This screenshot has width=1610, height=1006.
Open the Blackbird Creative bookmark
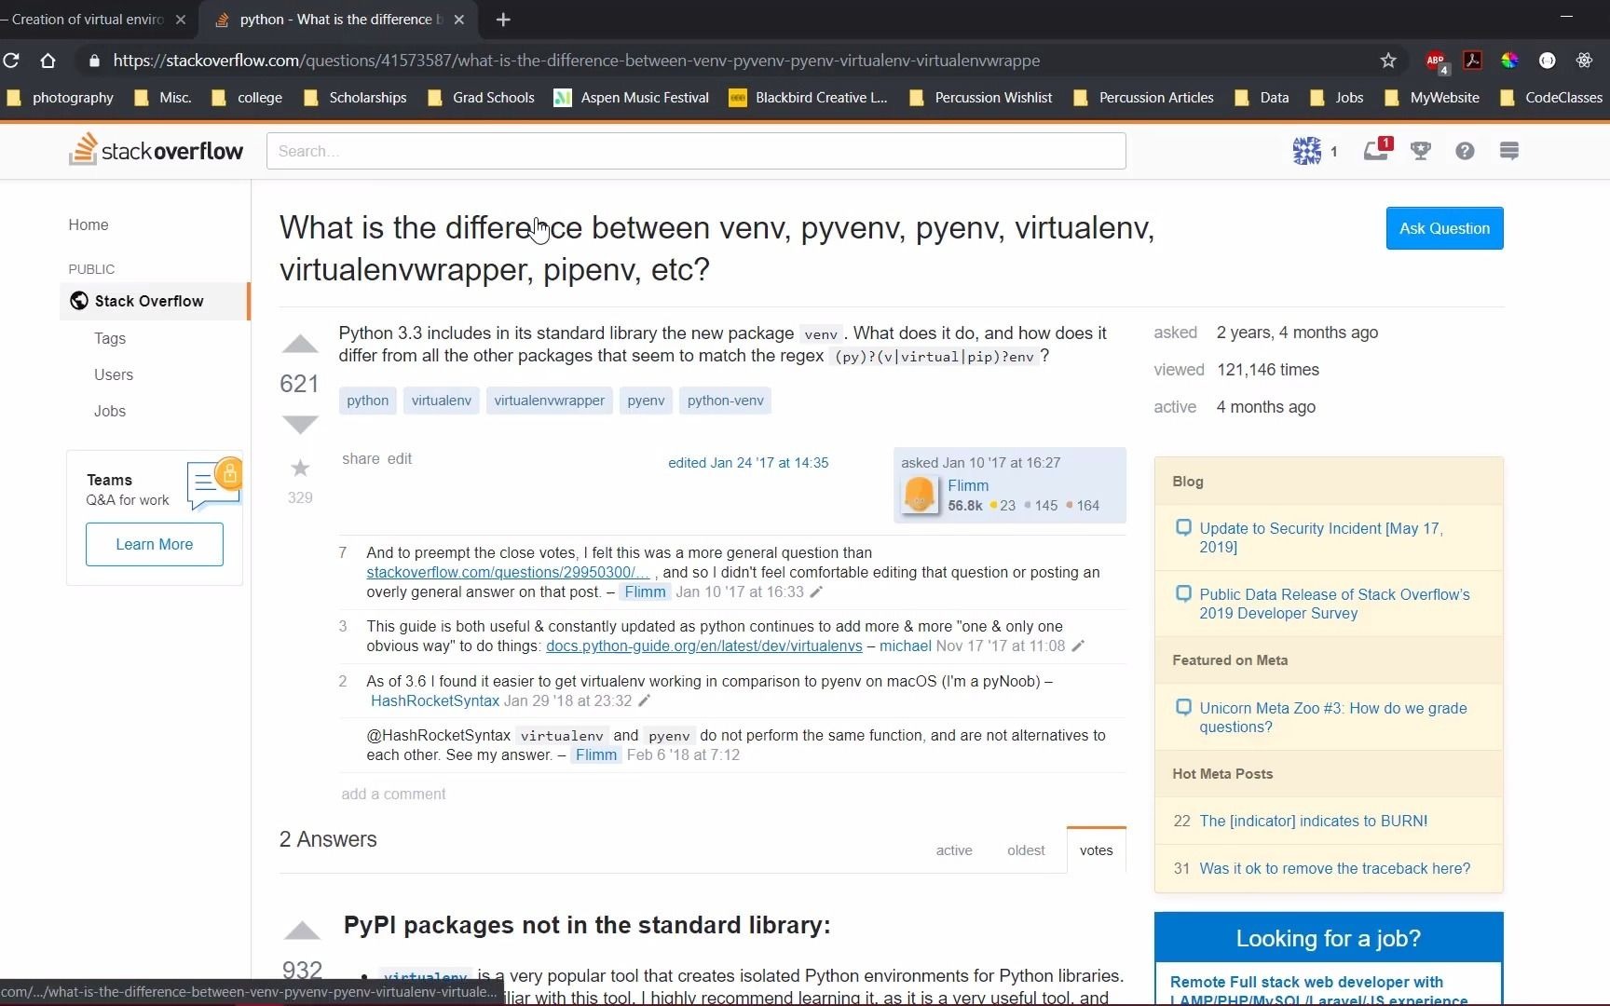[808, 98]
